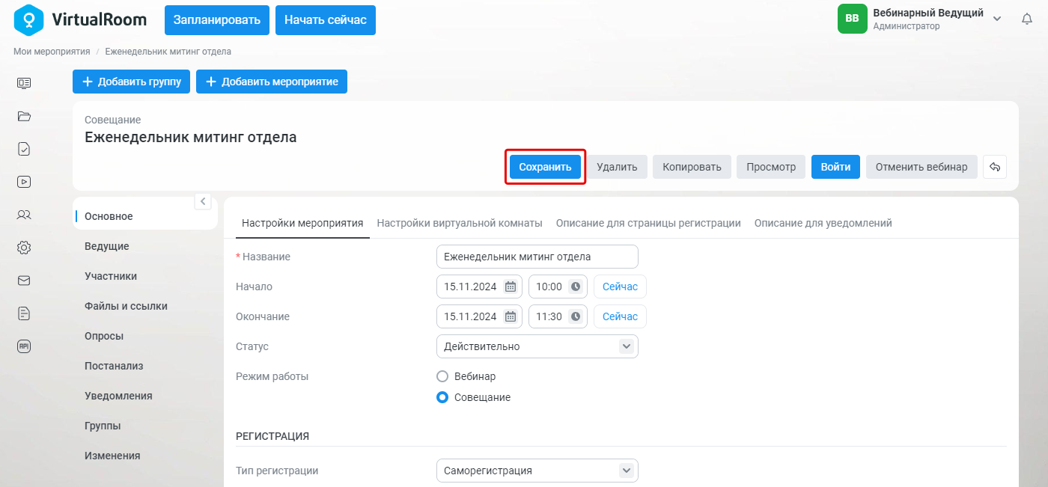Open the events list sidebar icon
This screenshot has width=1048, height=487.
point(24,83)
